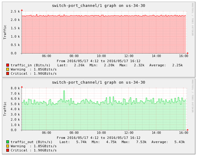Click the tallest spike in the traffic_out graph

coord(64,91)
